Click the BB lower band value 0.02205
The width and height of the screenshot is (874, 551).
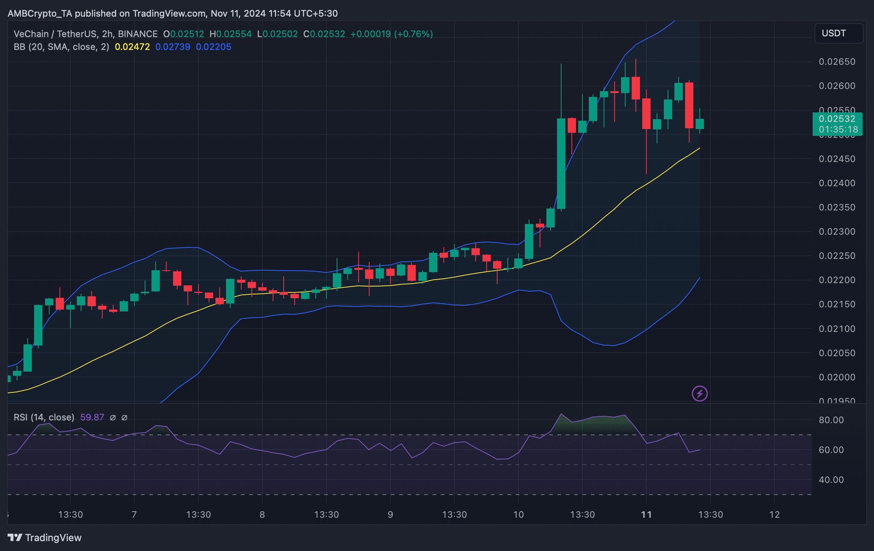tap(213, 47)
